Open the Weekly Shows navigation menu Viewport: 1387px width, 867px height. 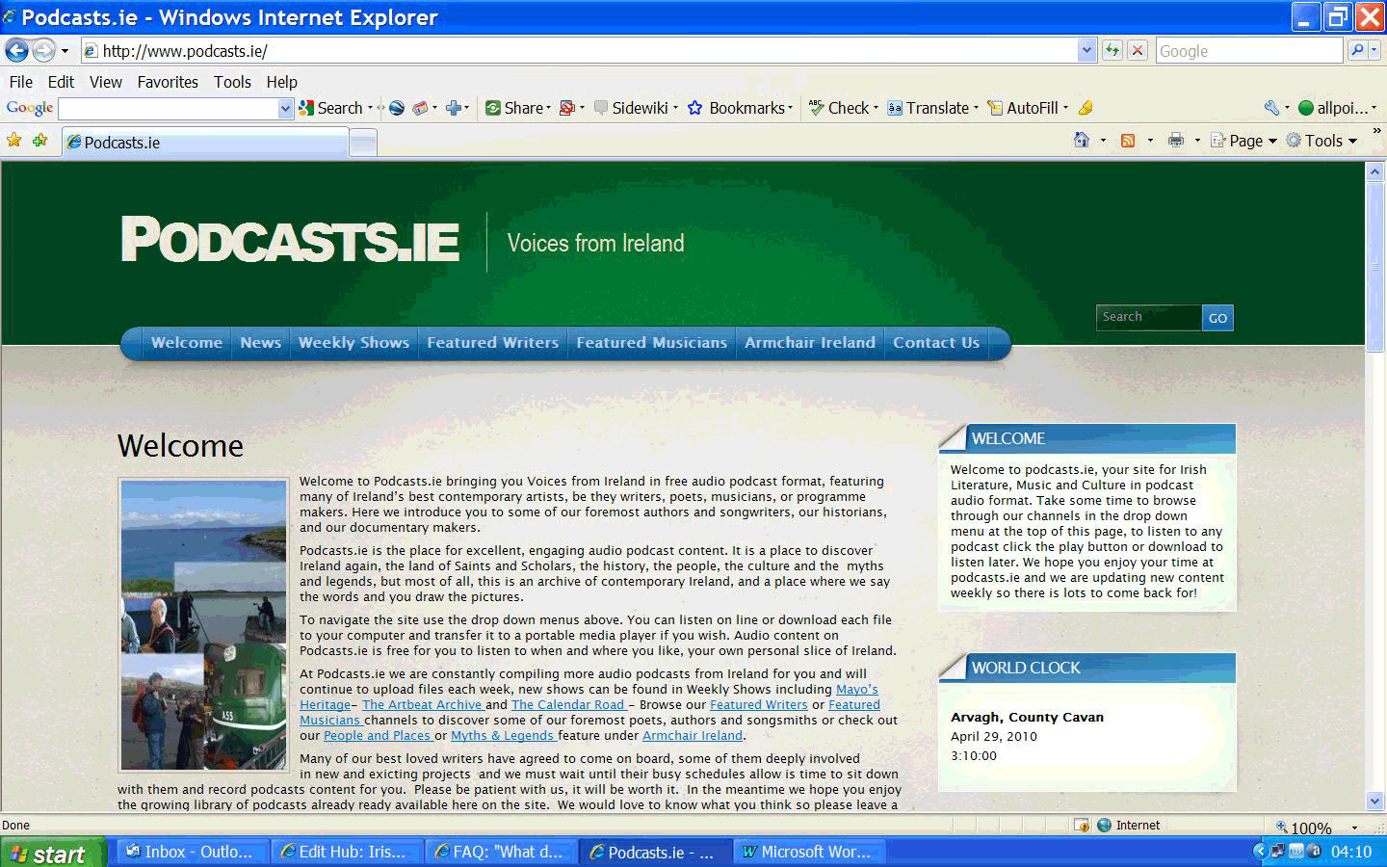pyautogui.click(x=353, y=343)
